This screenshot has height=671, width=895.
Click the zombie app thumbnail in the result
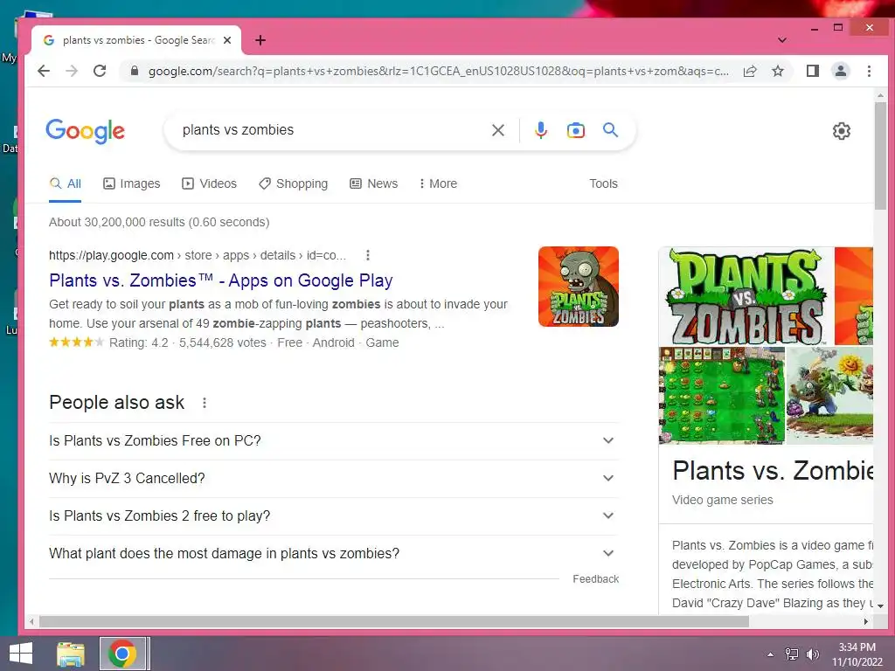(x=579, y=287)
